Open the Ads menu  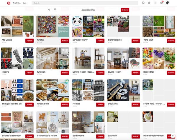coord(25,3)
